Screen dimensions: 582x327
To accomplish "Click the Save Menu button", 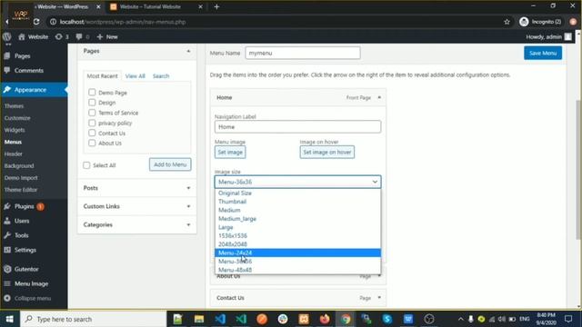I will pyautogui.click(x=543, y=53).
